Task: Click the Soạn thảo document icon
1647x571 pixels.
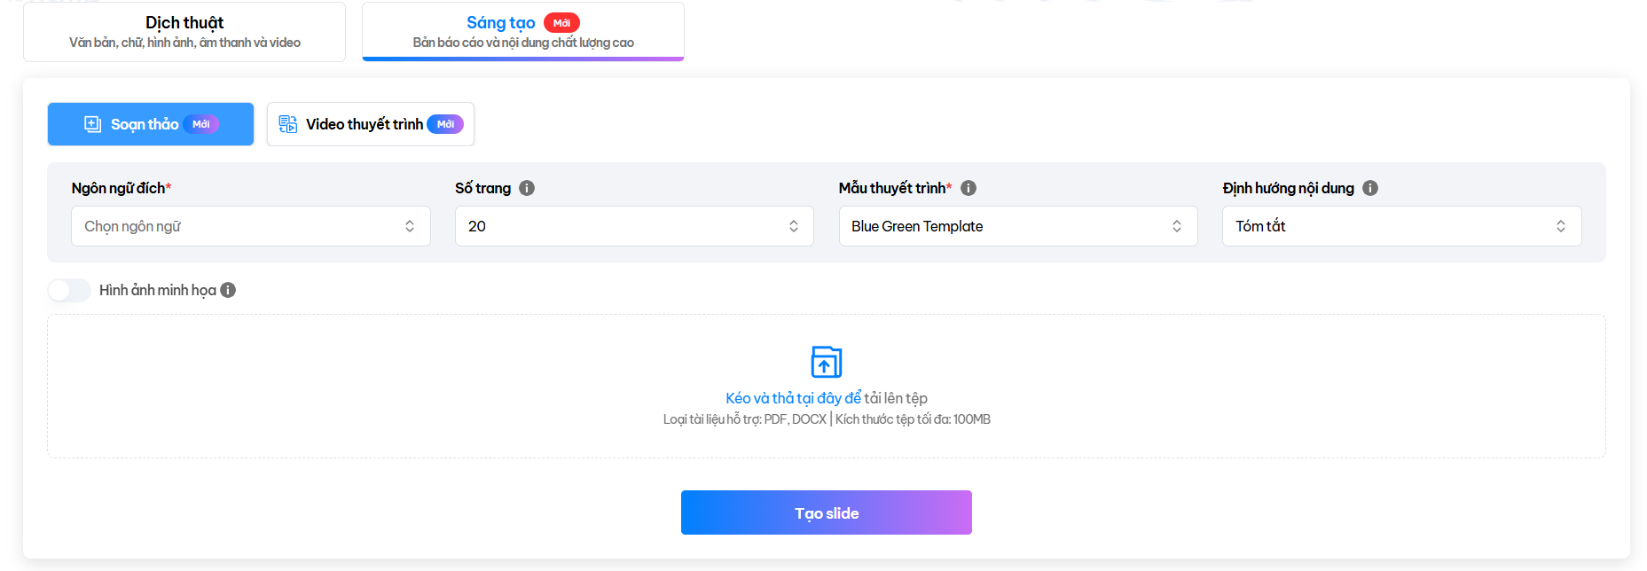Action: [92, 124]
